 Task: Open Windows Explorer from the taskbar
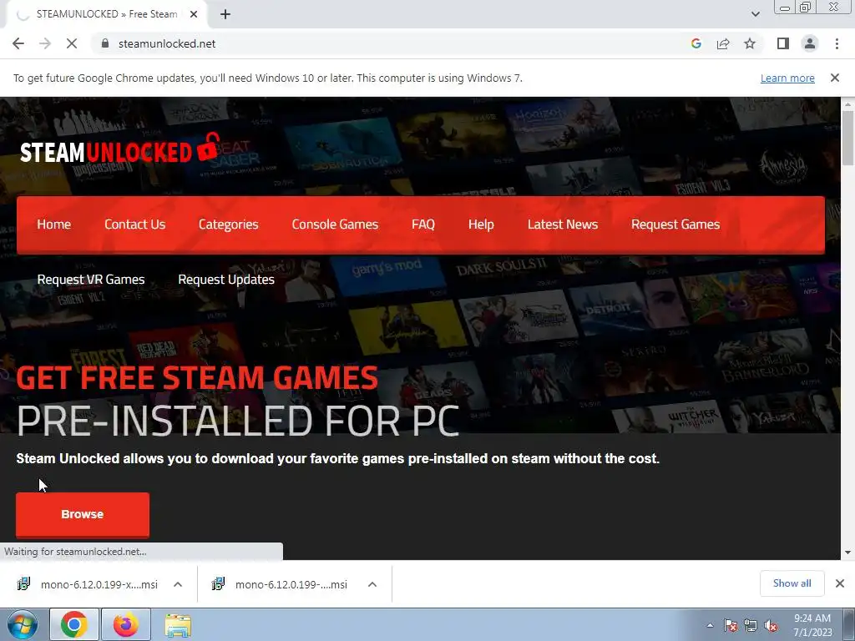178,624
